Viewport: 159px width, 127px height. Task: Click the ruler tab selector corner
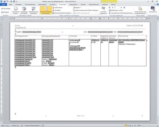point(1,18)
